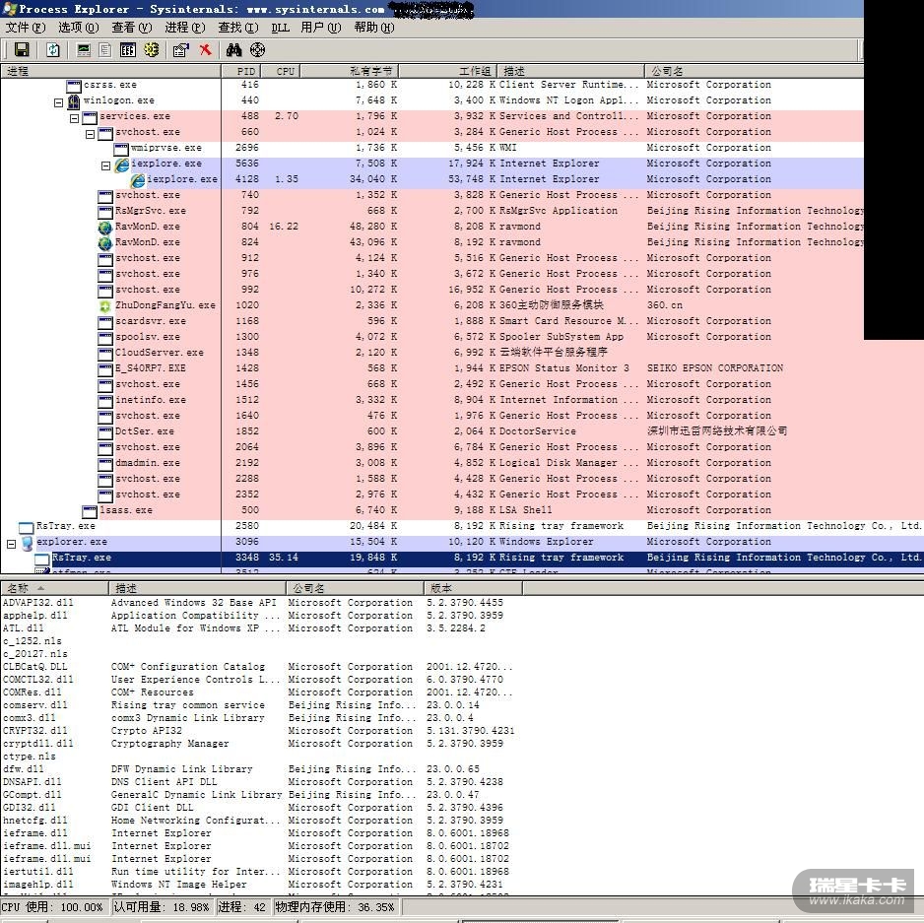Select the selected RsTray.exe row PID 3348
This screenshot has width=924, height=923.
462,558
